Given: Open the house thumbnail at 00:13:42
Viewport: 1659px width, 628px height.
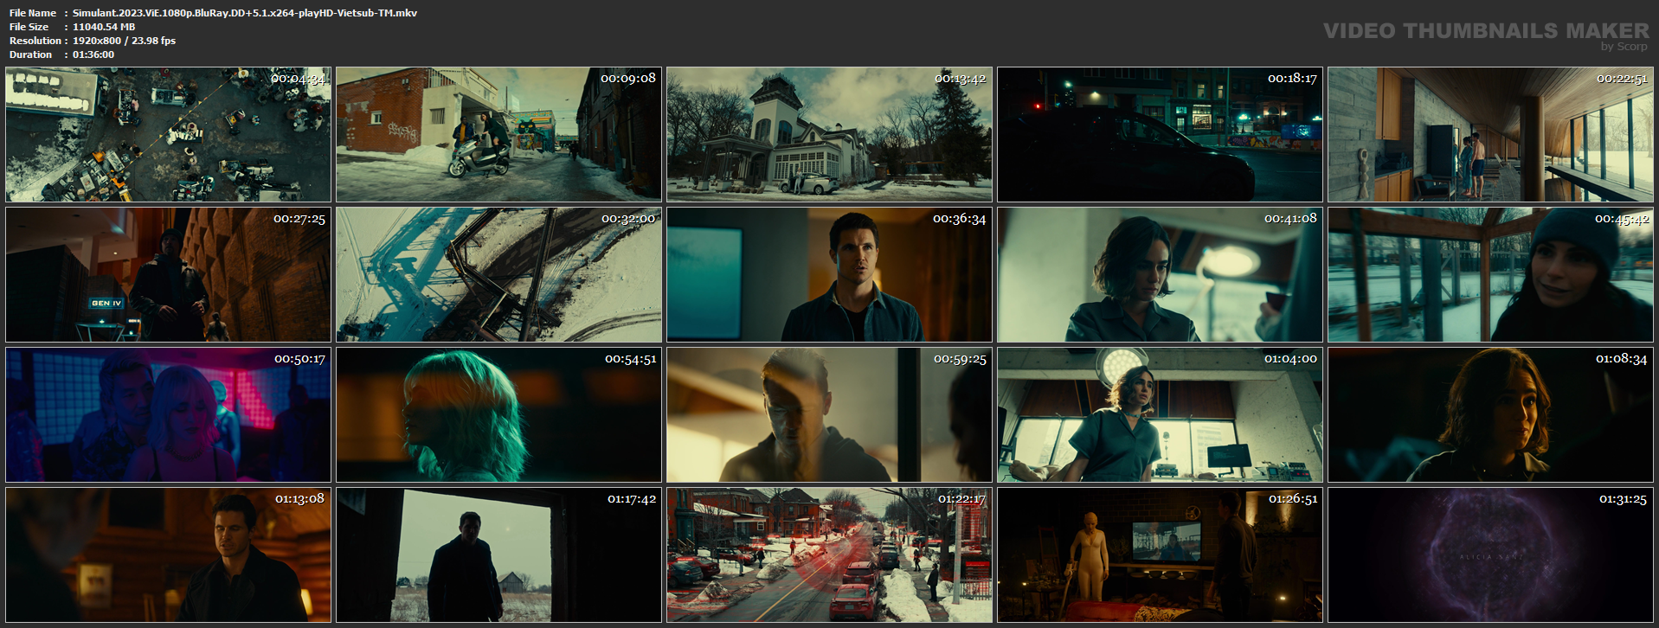Looking at the screenshot, I should pos(829,135).
